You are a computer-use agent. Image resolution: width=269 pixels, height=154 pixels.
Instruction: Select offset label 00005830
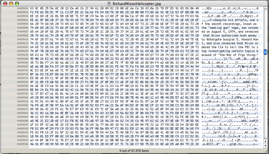pyautogui.click(x=23, y=101)
